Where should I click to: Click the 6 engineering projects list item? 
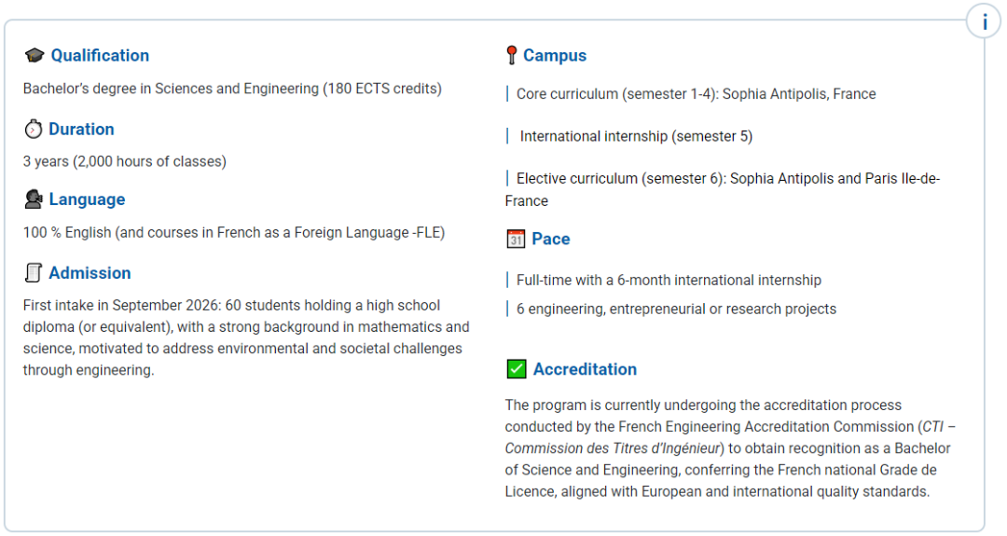(x=676, y=309)
